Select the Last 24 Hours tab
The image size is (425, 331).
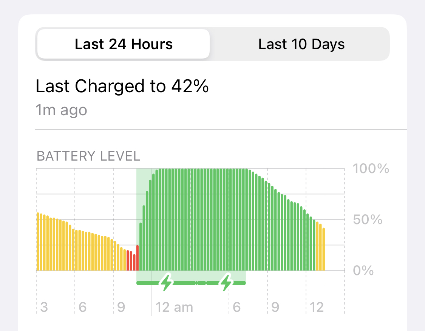pos(124,44)
